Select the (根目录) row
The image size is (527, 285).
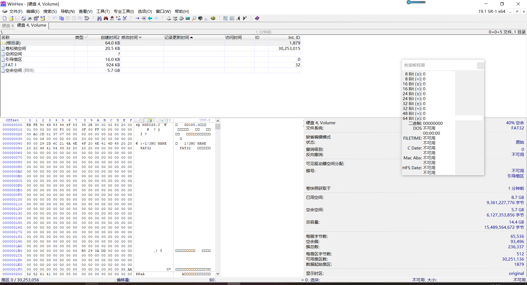(150, 43)
